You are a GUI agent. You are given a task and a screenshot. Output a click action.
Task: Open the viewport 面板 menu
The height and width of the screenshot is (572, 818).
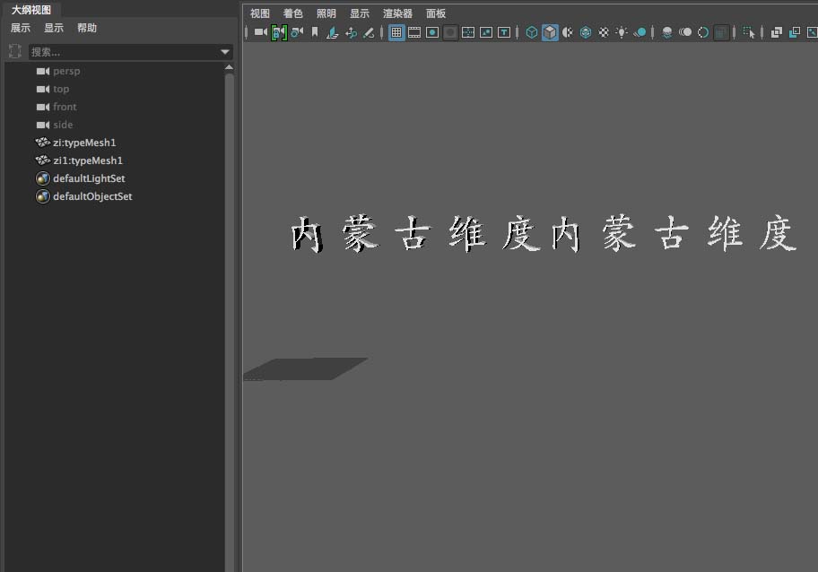436,13
